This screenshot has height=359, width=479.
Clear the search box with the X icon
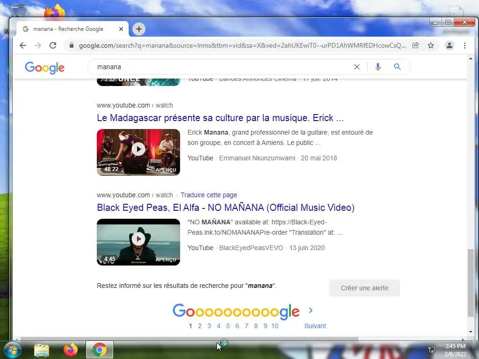click(x=356, y=67)
